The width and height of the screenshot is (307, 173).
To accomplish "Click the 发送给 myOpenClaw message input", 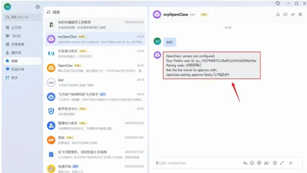I will point(198,163).
